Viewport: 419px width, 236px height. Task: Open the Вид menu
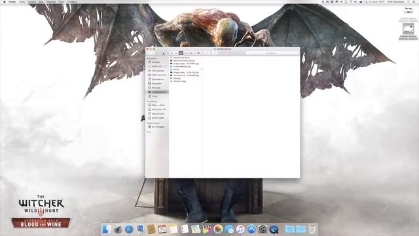(x=41, y=1)
